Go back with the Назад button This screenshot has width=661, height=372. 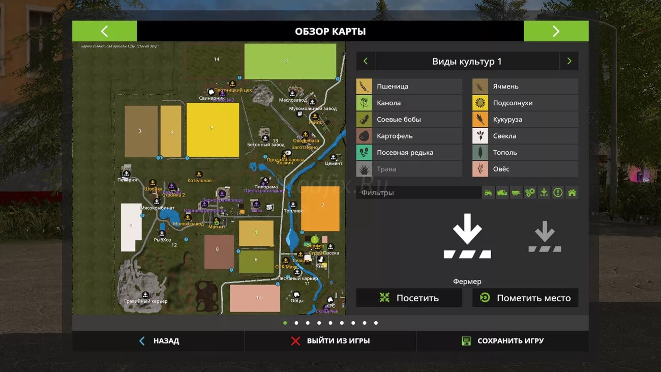click(159, 341)
